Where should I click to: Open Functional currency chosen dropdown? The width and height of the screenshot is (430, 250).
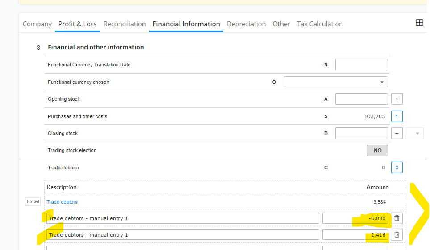click(x=335, y=82)
